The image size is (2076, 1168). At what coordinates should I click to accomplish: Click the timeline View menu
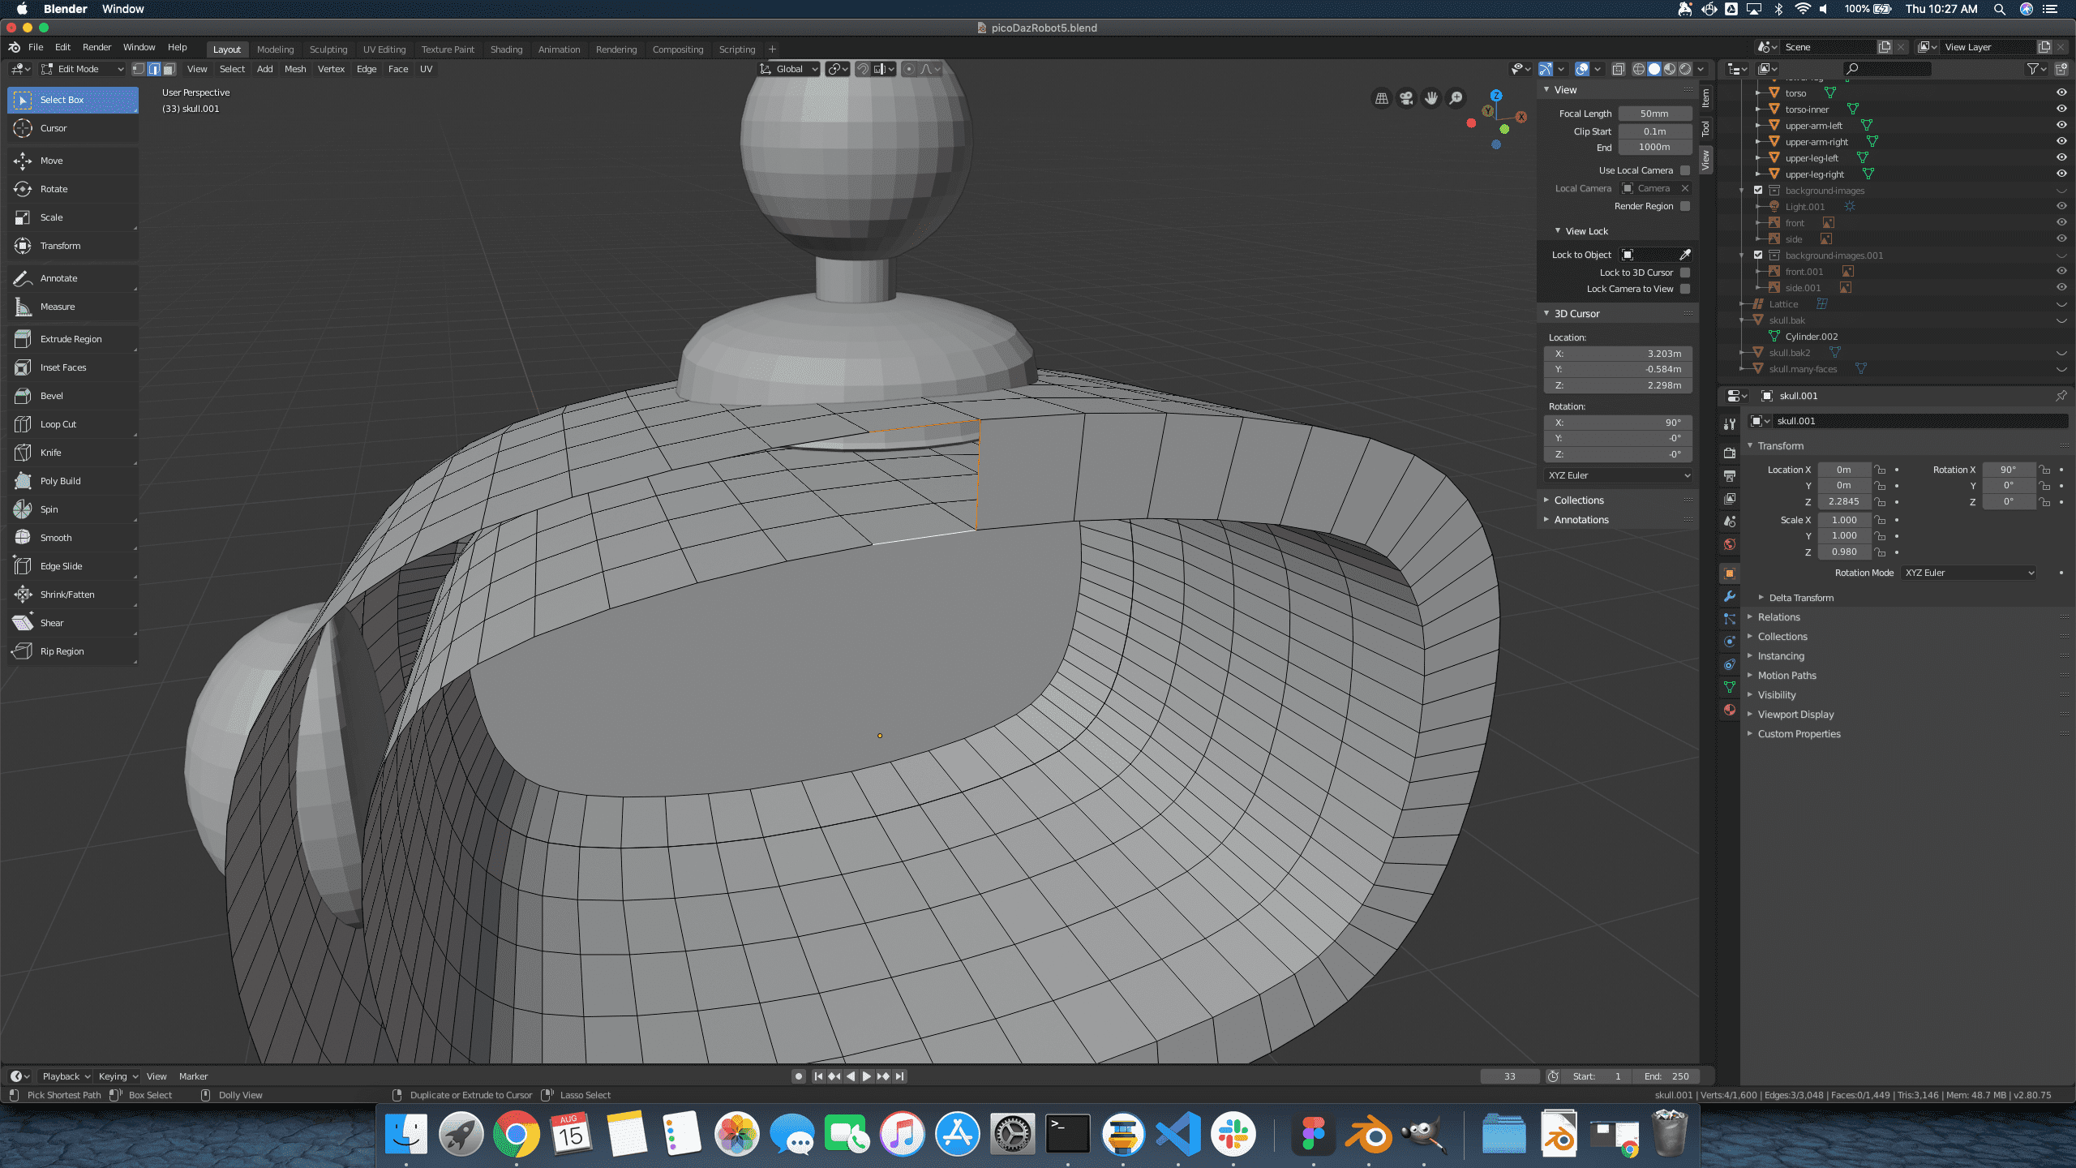click(157, 1076)
